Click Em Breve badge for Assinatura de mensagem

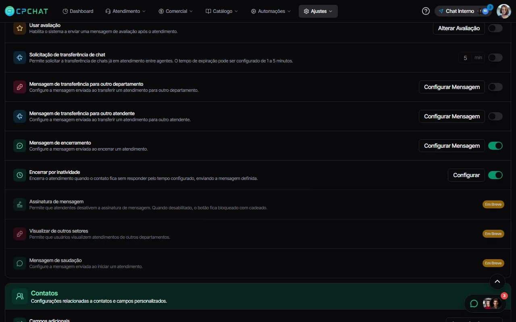493,204
